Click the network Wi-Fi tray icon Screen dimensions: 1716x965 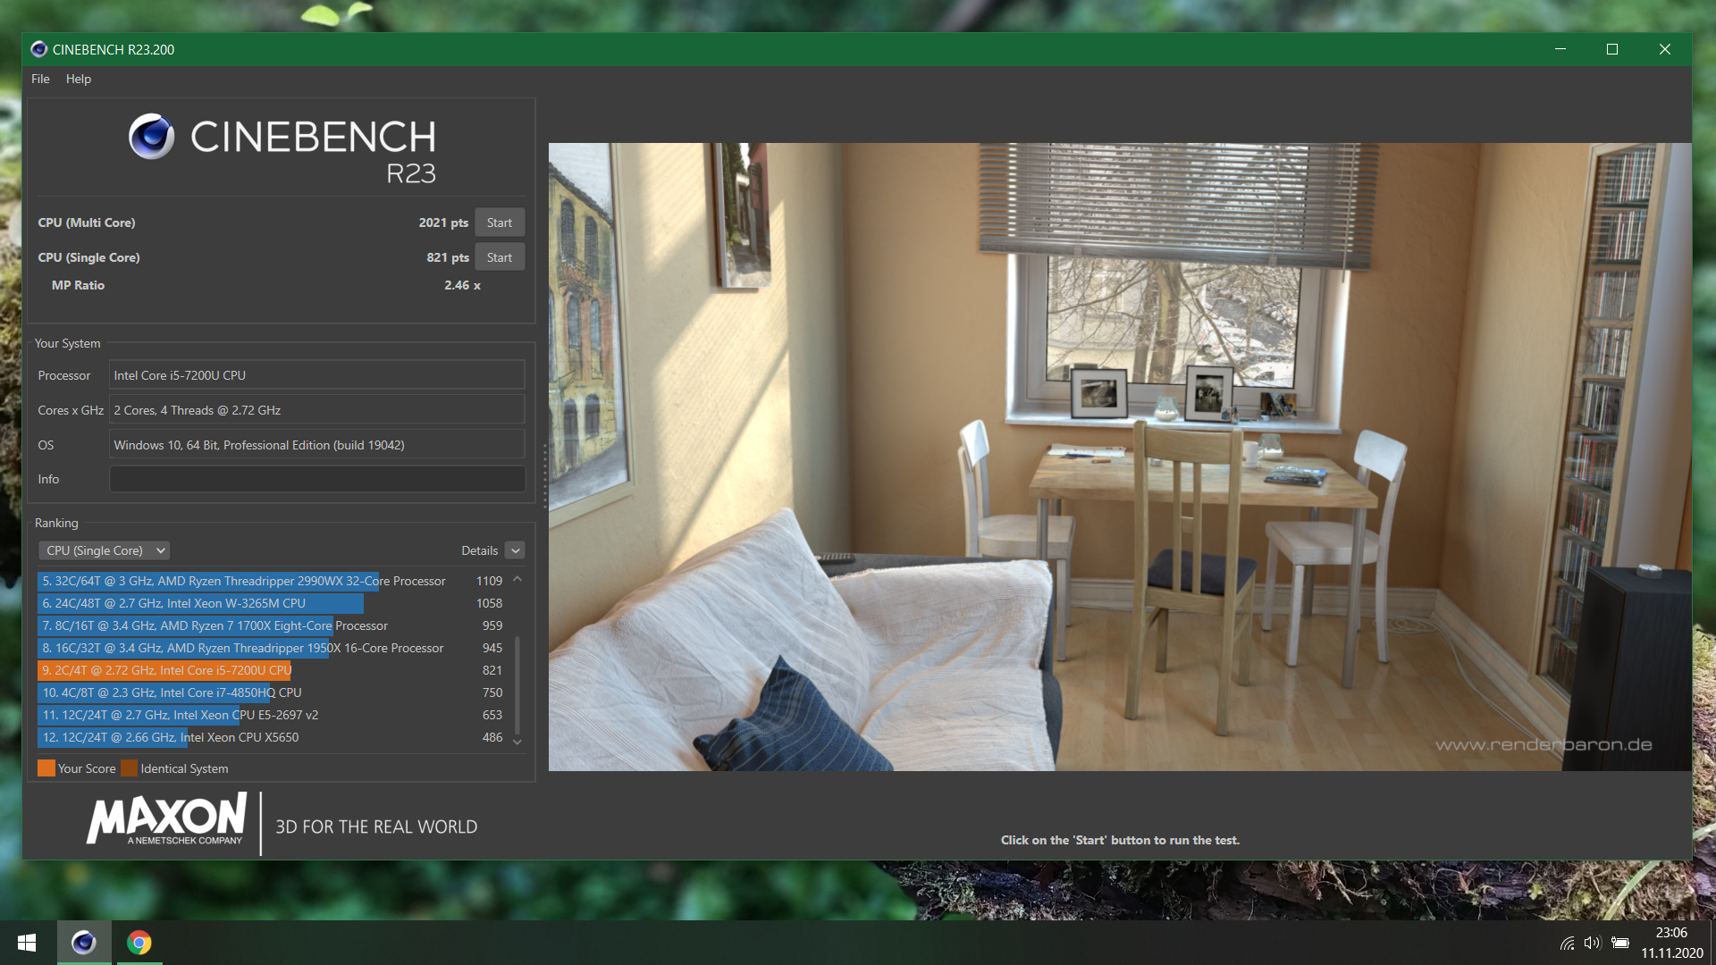(1567, 943)
